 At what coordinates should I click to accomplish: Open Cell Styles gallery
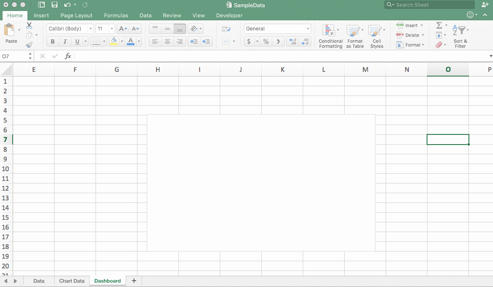[376, 36]
